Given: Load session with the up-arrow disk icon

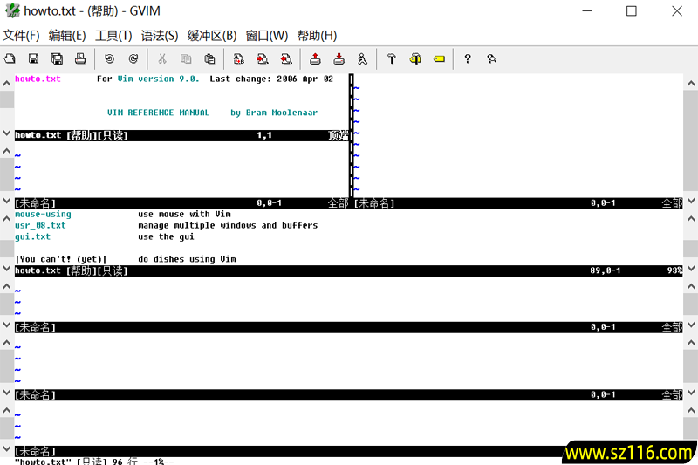Looking at the screenshot, I should [315, 58].
